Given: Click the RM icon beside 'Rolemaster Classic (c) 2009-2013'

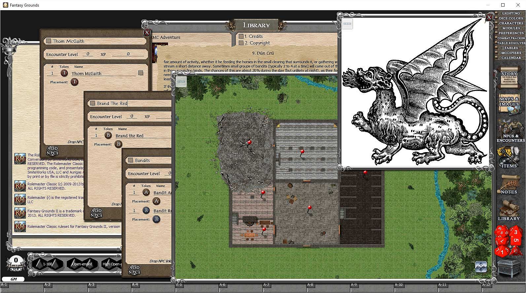Looking at the screenshot, I should click(x=20, y=186).
